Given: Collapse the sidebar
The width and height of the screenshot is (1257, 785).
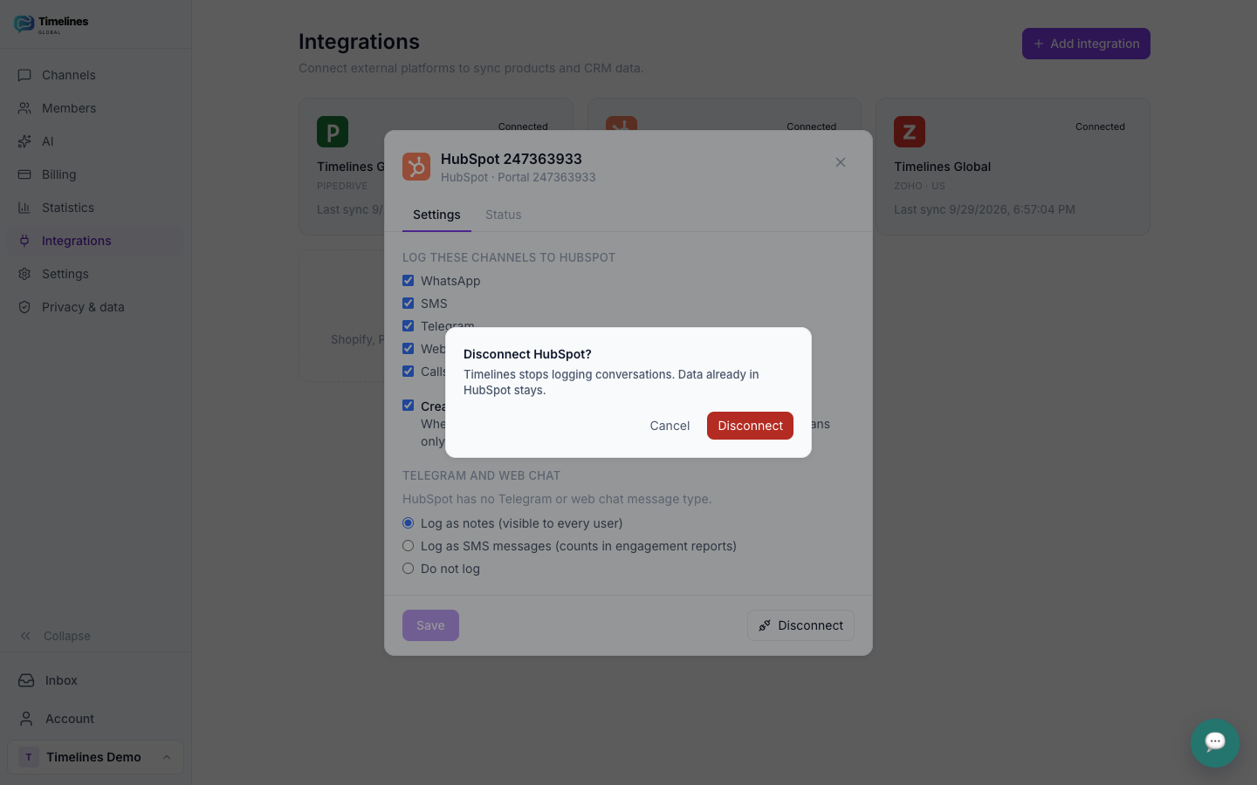Looking at the screenshot, I should pyautogui.click(x=55, y=636).
